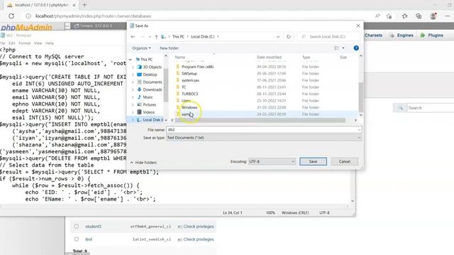Open the view options dropdown arrow
The height and width of the screenshot is (255, 454).
click(x=343, y=48)
